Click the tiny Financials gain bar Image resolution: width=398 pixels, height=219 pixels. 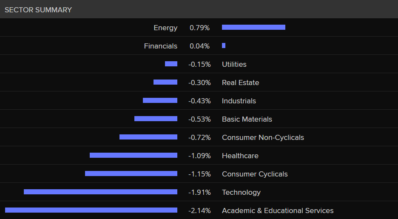point(224,46)
